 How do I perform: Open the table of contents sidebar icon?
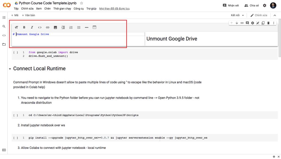(x=4, y=18)
